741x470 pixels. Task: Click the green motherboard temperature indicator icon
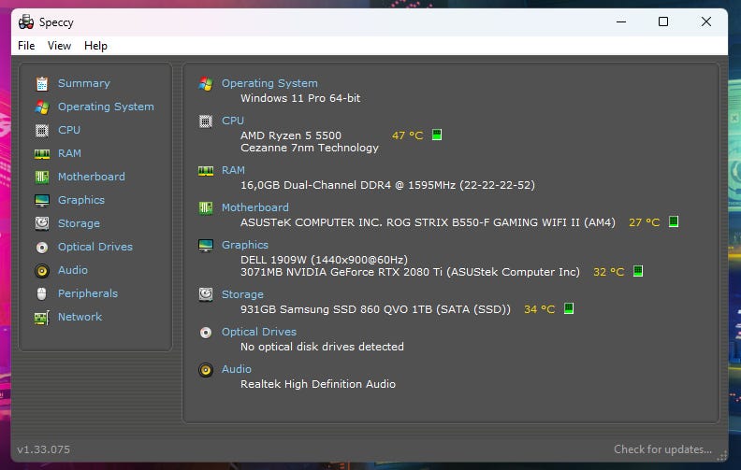pyautogui.click(x=674, y=221)
